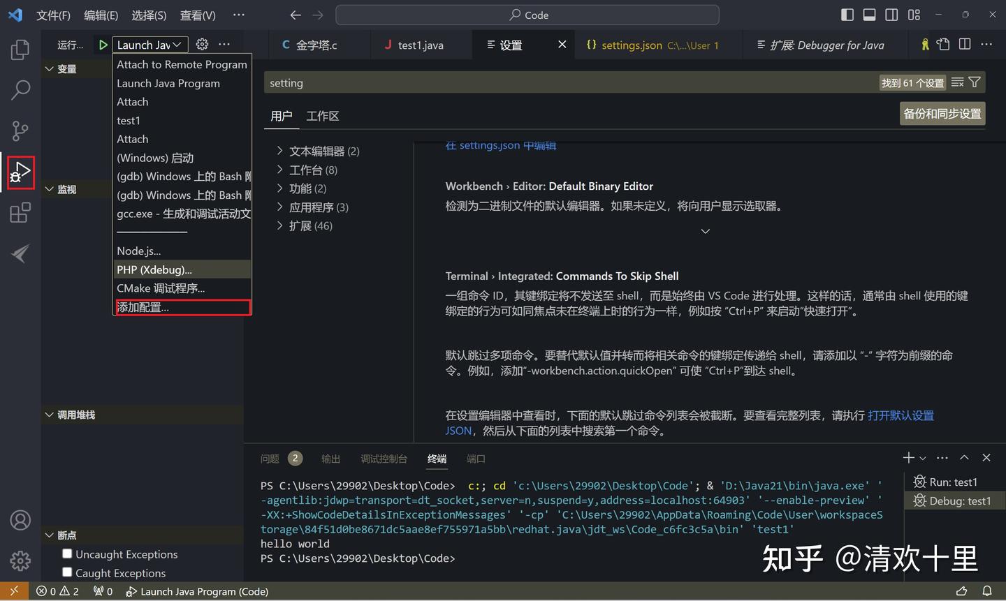Screen dimensions: 1006x601
Task: Click the launch configuration gear icon
Action: point(202,44)
